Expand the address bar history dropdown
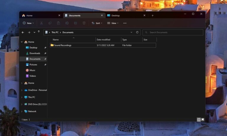Image resolution: width=227 pixels, height=136 pixels. [x=131, y=32]
